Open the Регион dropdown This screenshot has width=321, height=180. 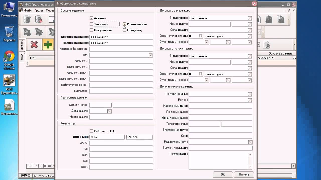250,100
